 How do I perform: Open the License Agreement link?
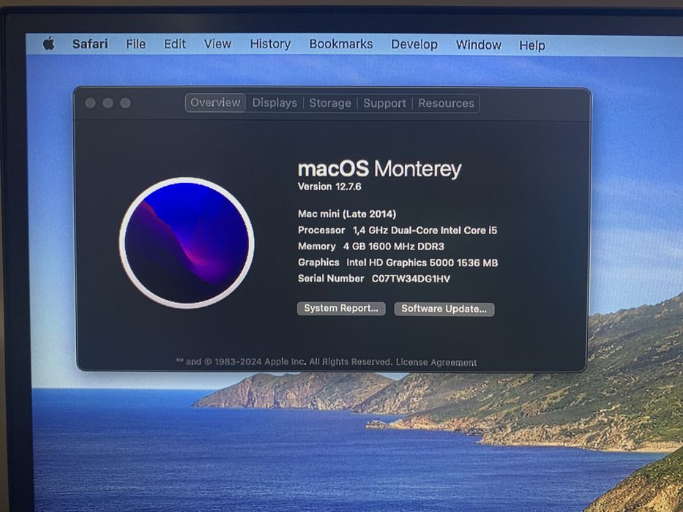(x=436, y=362)
